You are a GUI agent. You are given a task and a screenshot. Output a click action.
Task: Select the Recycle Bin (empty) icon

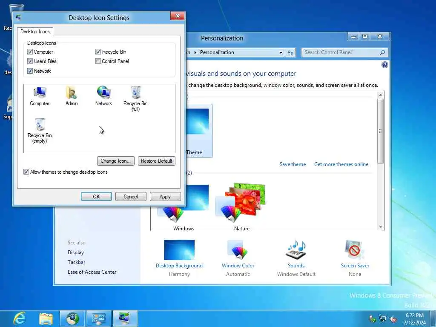[x=40, y=131]
